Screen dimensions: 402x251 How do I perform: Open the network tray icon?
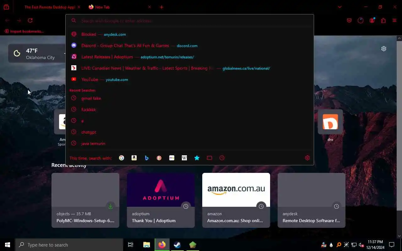354,245
